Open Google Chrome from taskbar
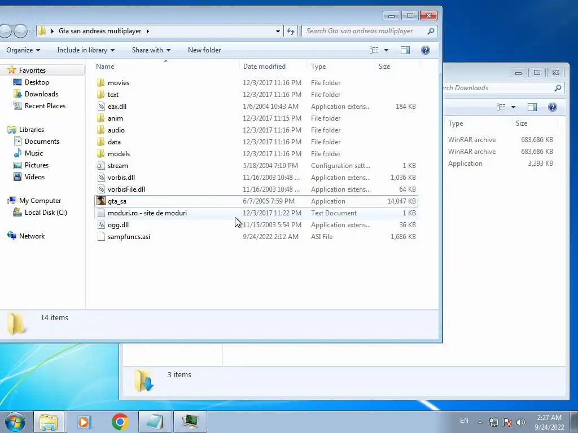This screenshot has height=433, width=578. tap(120, 422)
